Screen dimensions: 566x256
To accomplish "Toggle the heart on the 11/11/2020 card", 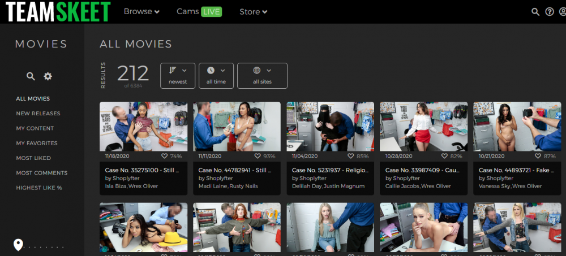I will coord(258,156).
